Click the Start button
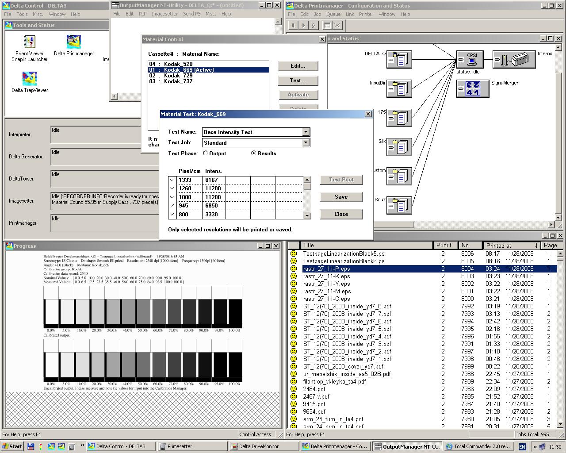The height and width of the screenshot is (453, 566). 12,446
